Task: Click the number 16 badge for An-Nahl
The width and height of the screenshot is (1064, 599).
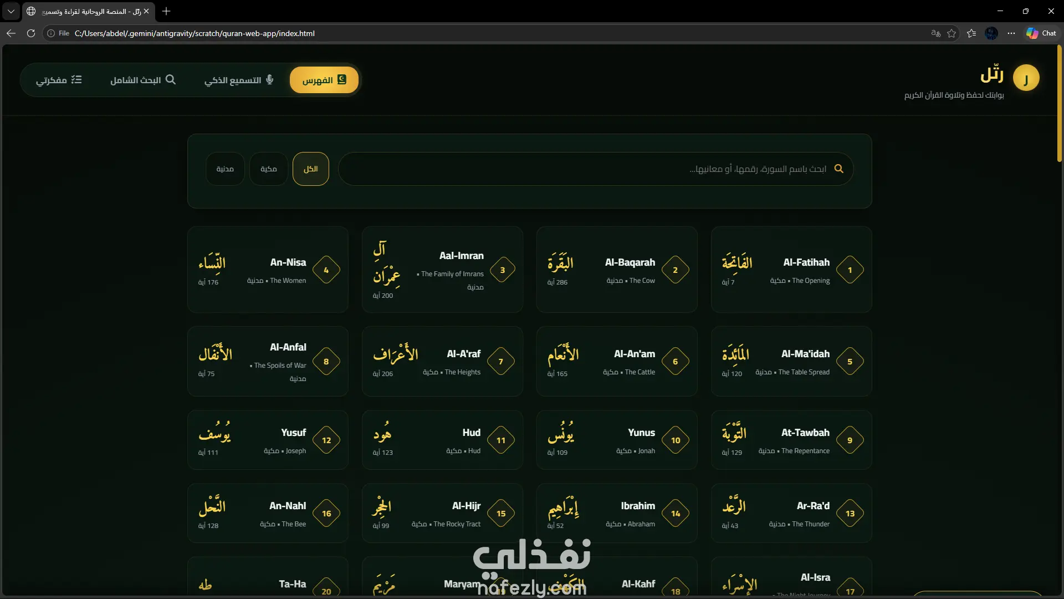Action: [x=326, y=514]
